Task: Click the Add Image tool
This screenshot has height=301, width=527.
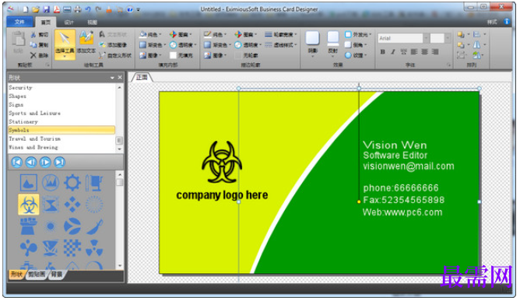Action: point(114,44)
